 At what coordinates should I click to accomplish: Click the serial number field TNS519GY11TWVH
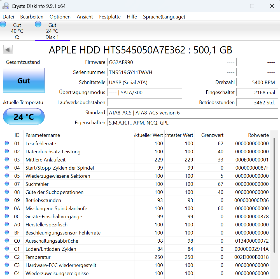(145, 72)
